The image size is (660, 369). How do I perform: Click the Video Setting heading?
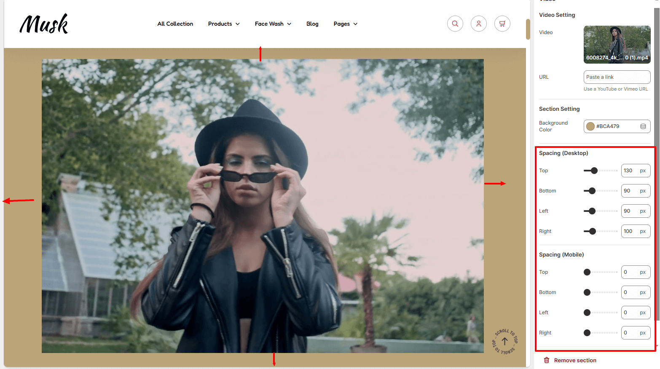(557, 15)
